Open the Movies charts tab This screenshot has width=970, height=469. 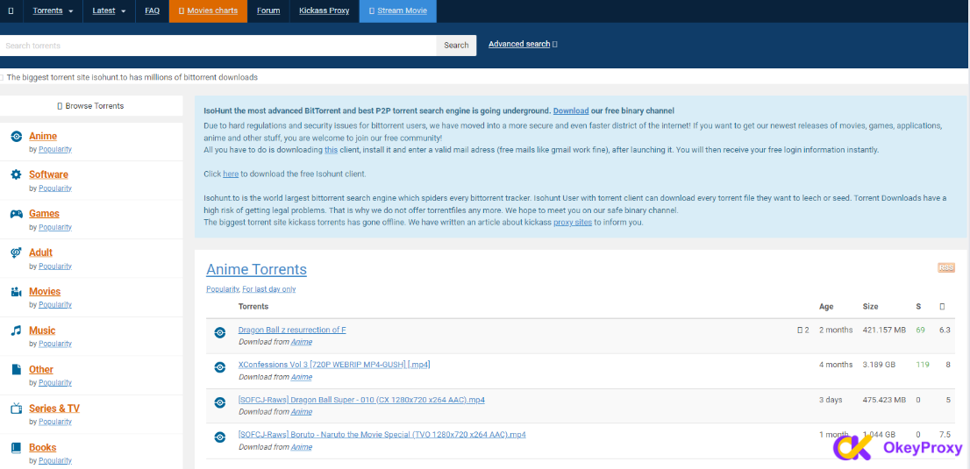(208, 11)
